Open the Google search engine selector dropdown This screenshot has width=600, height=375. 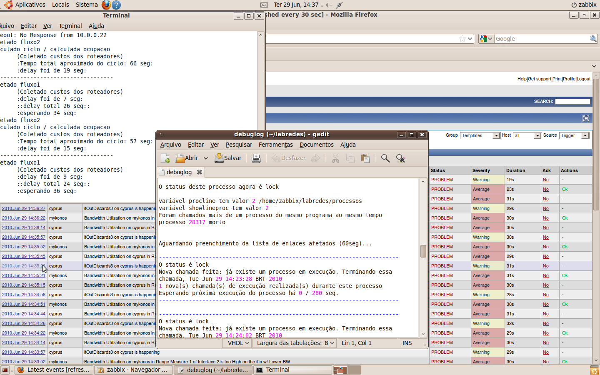pos(486,39)
